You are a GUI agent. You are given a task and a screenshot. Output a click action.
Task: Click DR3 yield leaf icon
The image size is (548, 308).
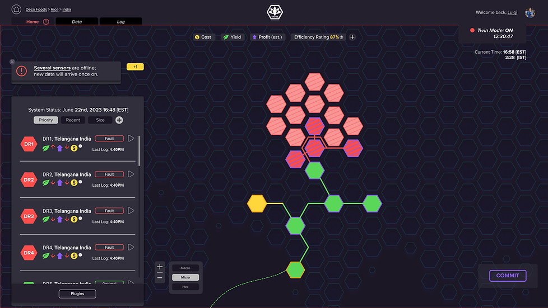[x=46, y=219]
